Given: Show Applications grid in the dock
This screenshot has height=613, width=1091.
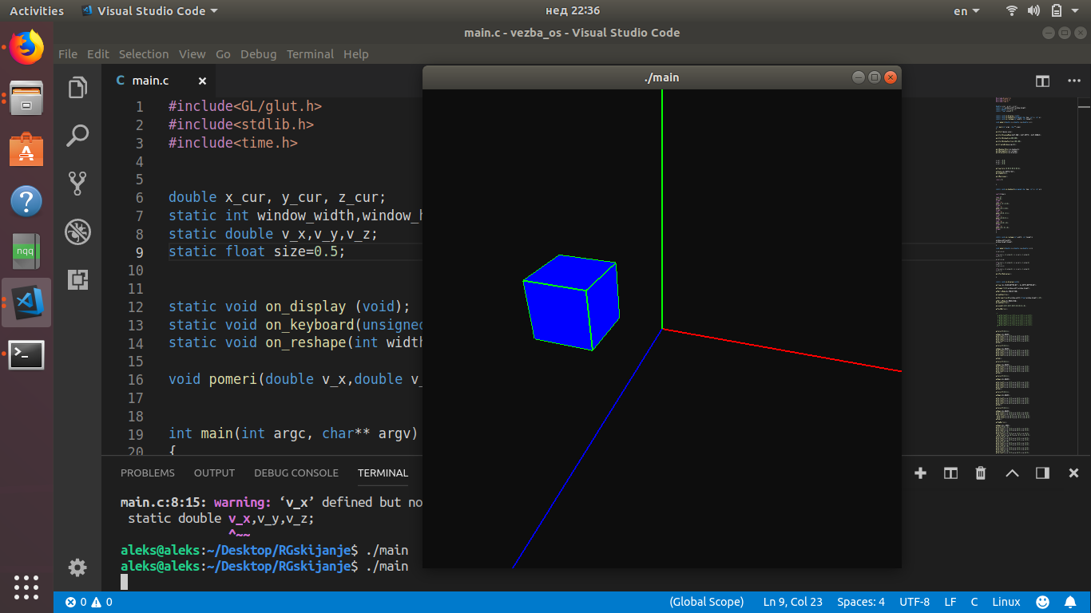Looking at the screenshot, I should pyautogui.click(x=26, y=587).
